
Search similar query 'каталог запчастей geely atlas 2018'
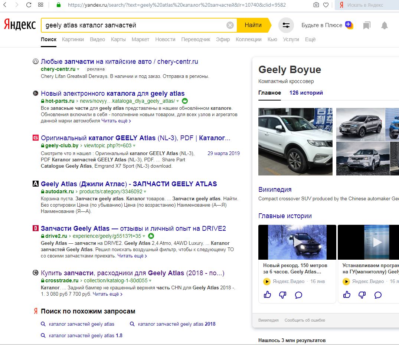pyautogui.click(x=177, y=324)
